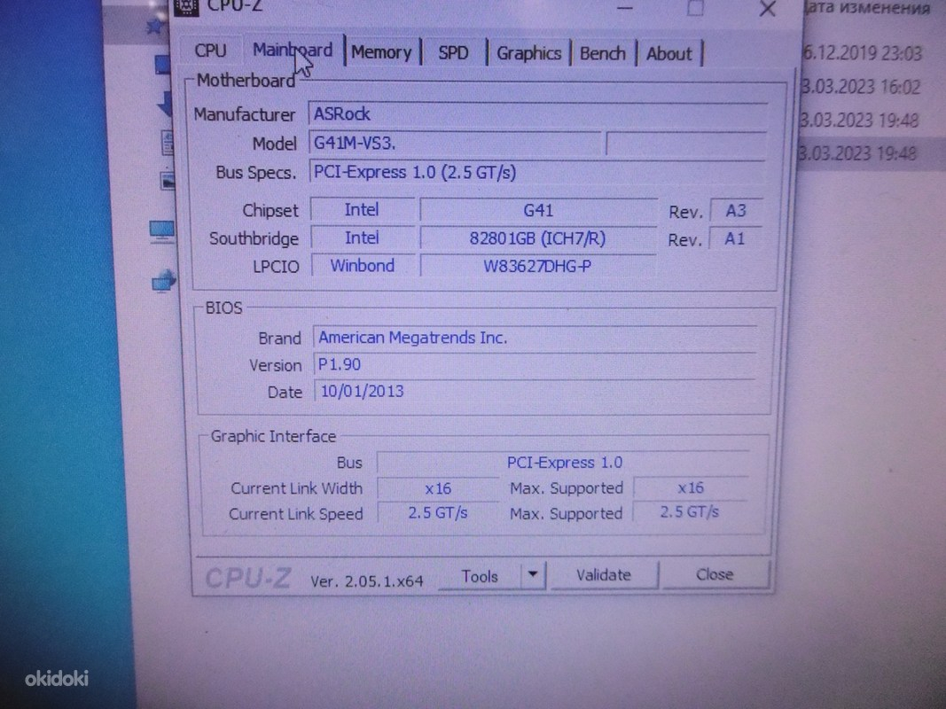The width and height of the screenshot is (946, 709).
Task: Open the Bench tab
Action: pyautogui.click(x=602, y=53)
